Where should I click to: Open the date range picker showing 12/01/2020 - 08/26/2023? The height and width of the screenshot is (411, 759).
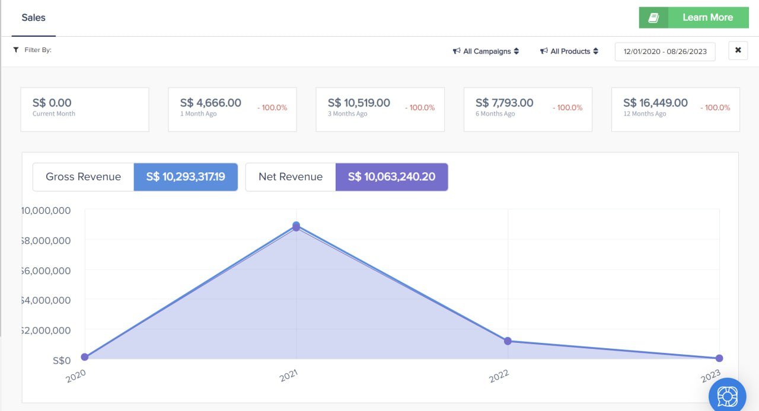[664, 51]
